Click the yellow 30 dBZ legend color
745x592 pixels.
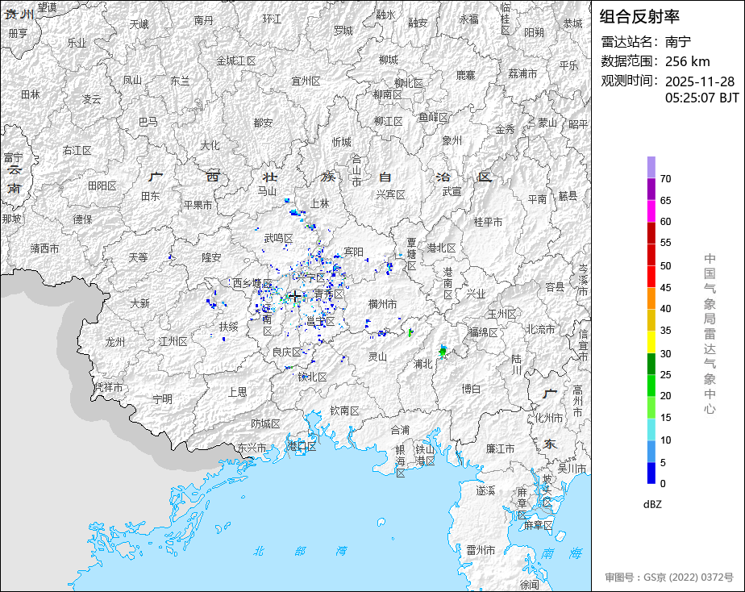coord(651,342)
